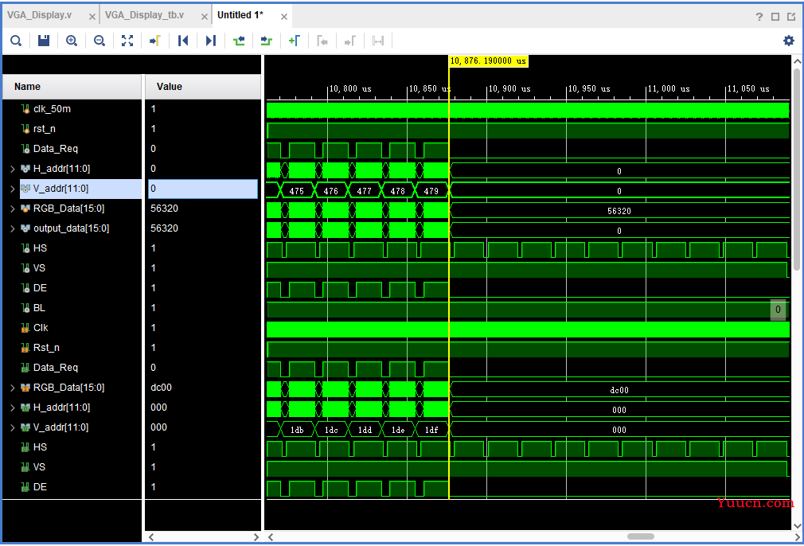Jump to time zero

(x=182, y=41)
